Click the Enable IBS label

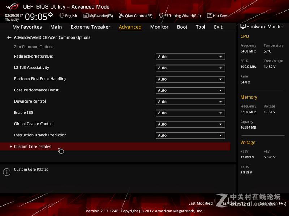[23, 113]
